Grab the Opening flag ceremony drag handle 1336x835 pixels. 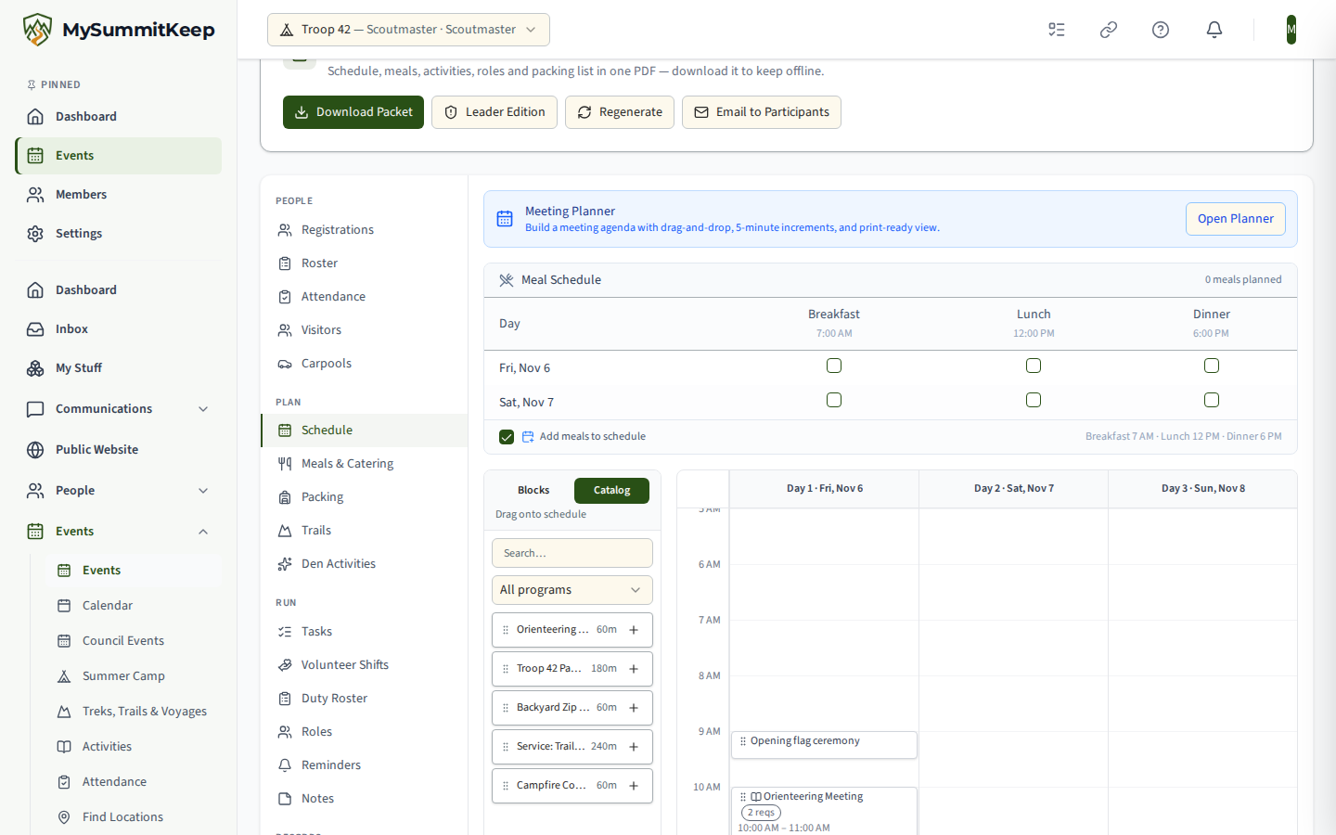[x=743, y=741]
